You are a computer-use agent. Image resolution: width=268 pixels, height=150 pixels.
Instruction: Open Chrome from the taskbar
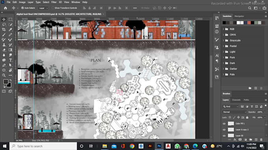click(132, 146)
